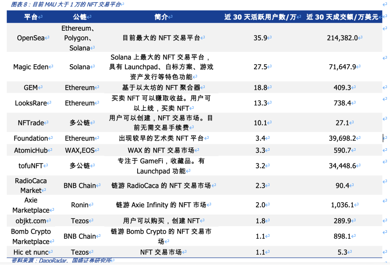Click 'Tezos' in the Hic et nunc row
The width and height of the screenshot is (390, 265).
79,252
